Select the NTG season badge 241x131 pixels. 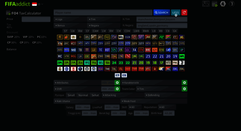click(168, 63)
